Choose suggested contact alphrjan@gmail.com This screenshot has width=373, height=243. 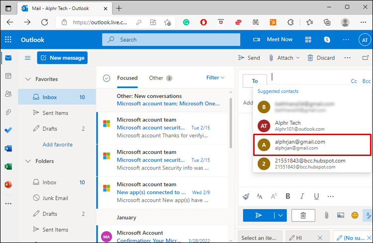click(x=312, y=145)
